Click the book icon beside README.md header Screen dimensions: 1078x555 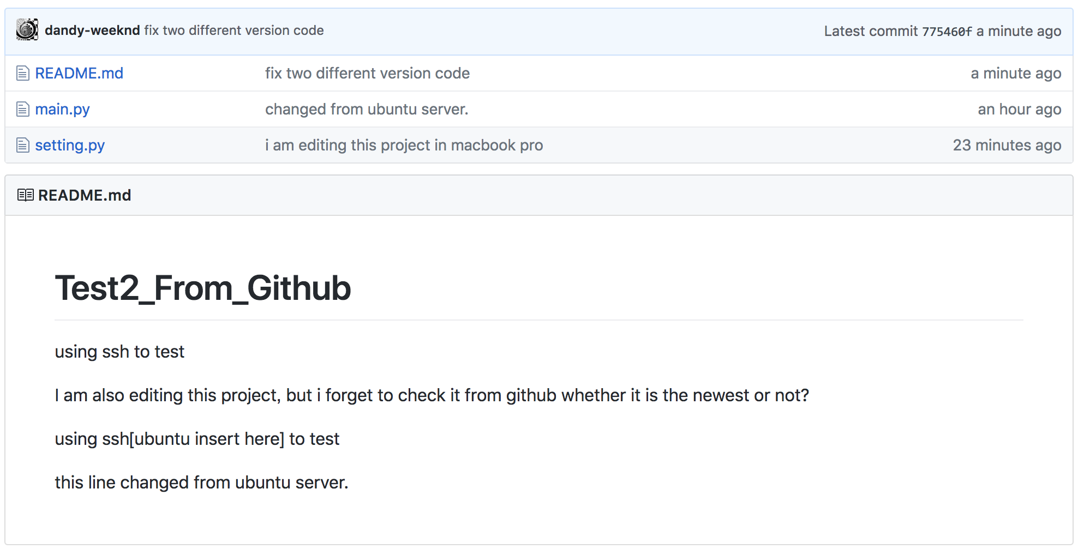[x=25, y=195]
